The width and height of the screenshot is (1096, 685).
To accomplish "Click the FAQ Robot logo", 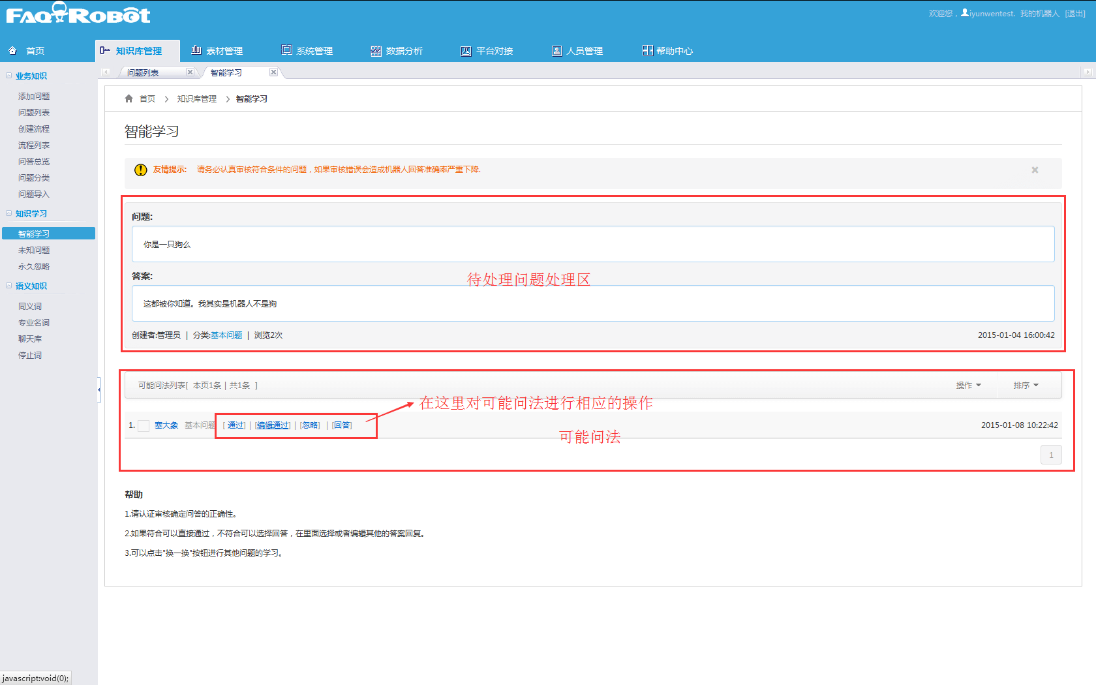I will coord(78,14).
